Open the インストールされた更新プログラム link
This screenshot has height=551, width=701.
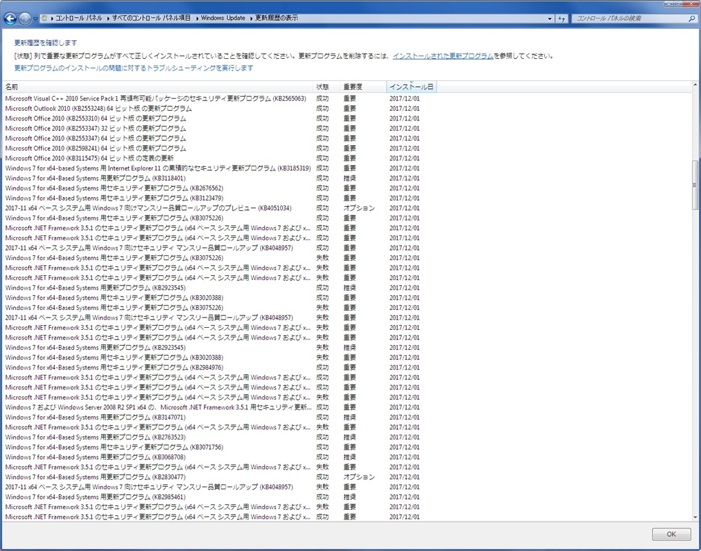(443, 56)
